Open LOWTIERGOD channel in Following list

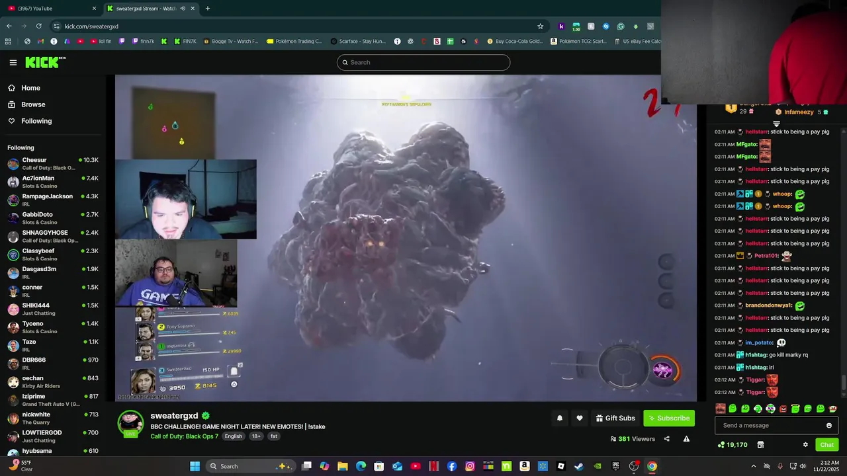tap(53, 436)
